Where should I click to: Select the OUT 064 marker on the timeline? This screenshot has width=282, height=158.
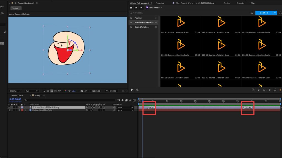(x=248, y=107)
